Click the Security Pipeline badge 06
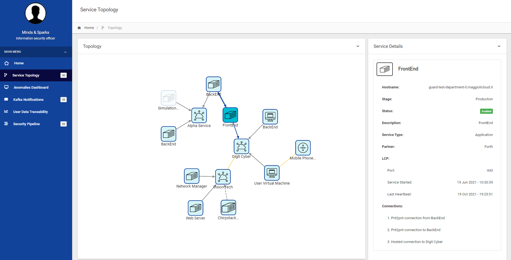The image size is (511, 260). point(63,124)
